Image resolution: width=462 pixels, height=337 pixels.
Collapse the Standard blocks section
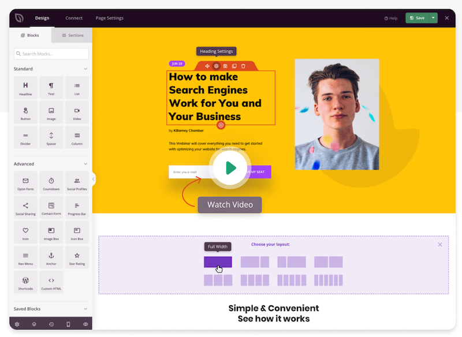tap(85, 69)
